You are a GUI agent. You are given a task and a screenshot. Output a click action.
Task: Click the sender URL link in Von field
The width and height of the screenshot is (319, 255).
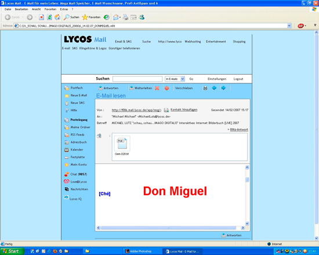(x=136, y=110)
